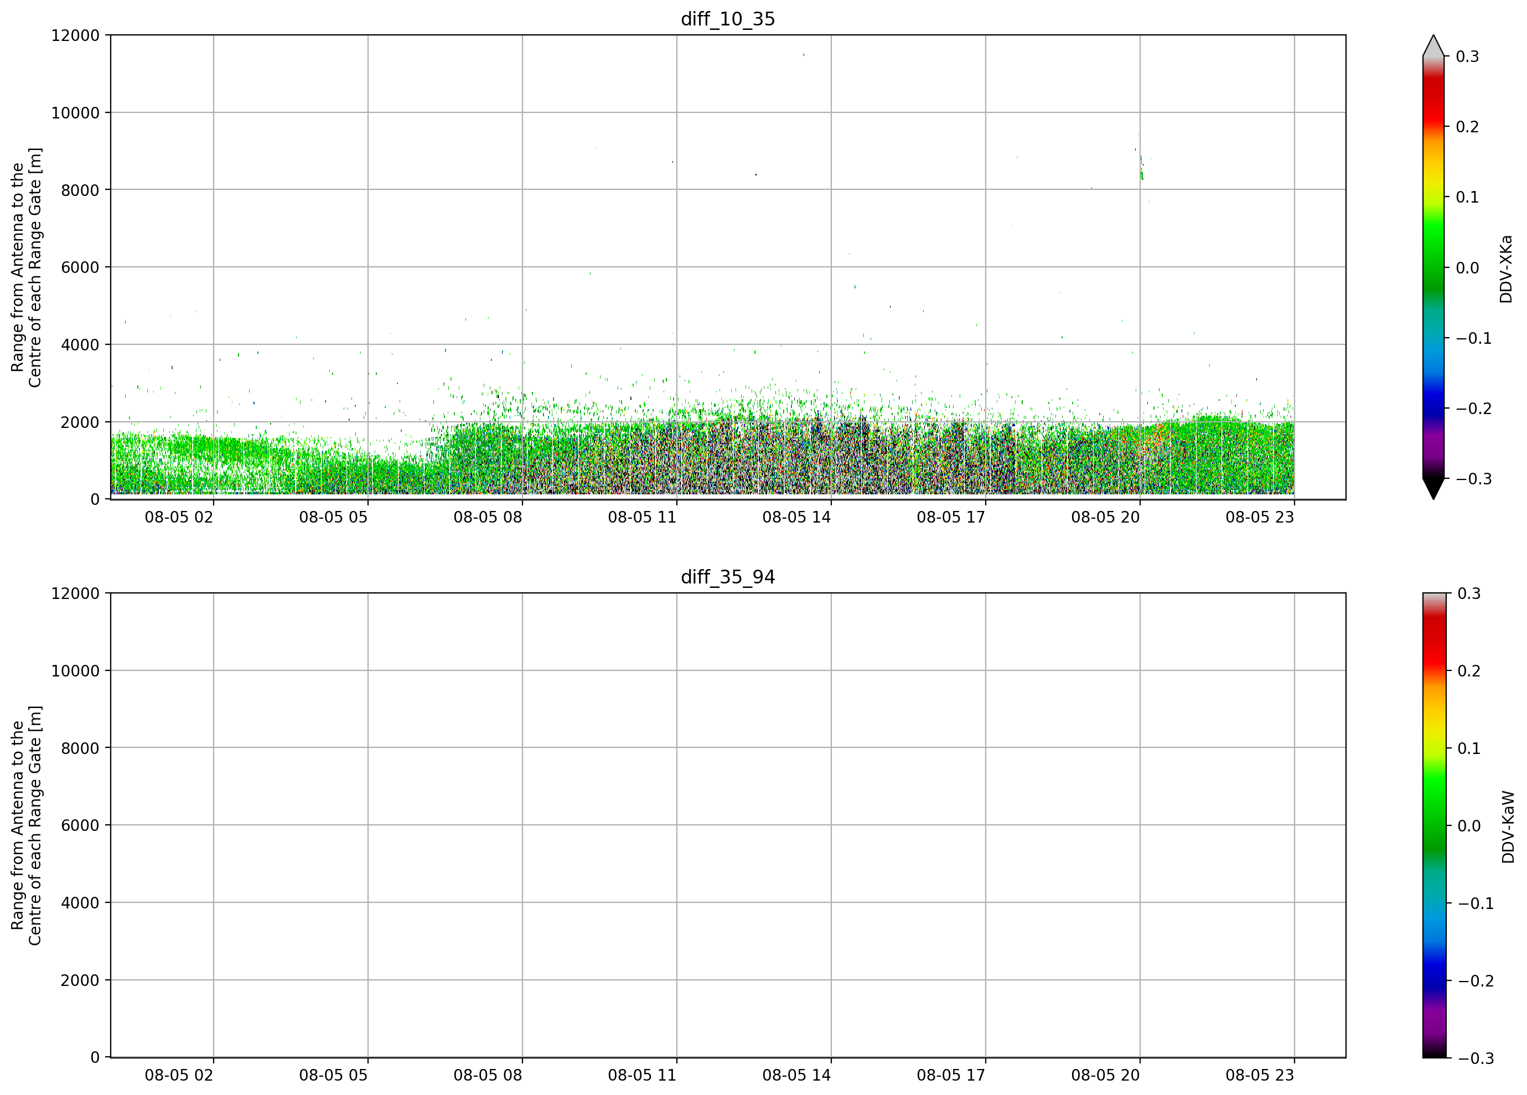Pick the yellow band on the DDV-KaW colorbar
The image size is (1527, 1095).
coord(1433,725)
